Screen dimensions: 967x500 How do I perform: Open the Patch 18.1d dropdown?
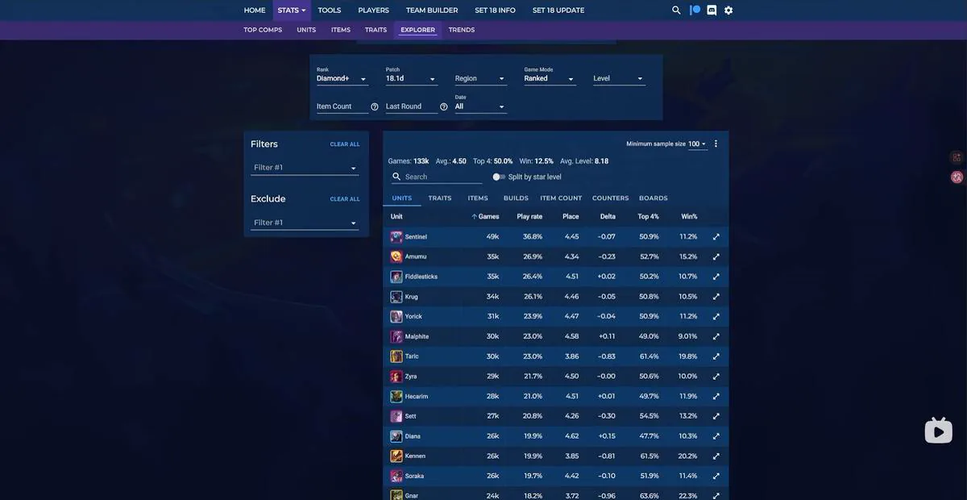(x=412, y=78)
